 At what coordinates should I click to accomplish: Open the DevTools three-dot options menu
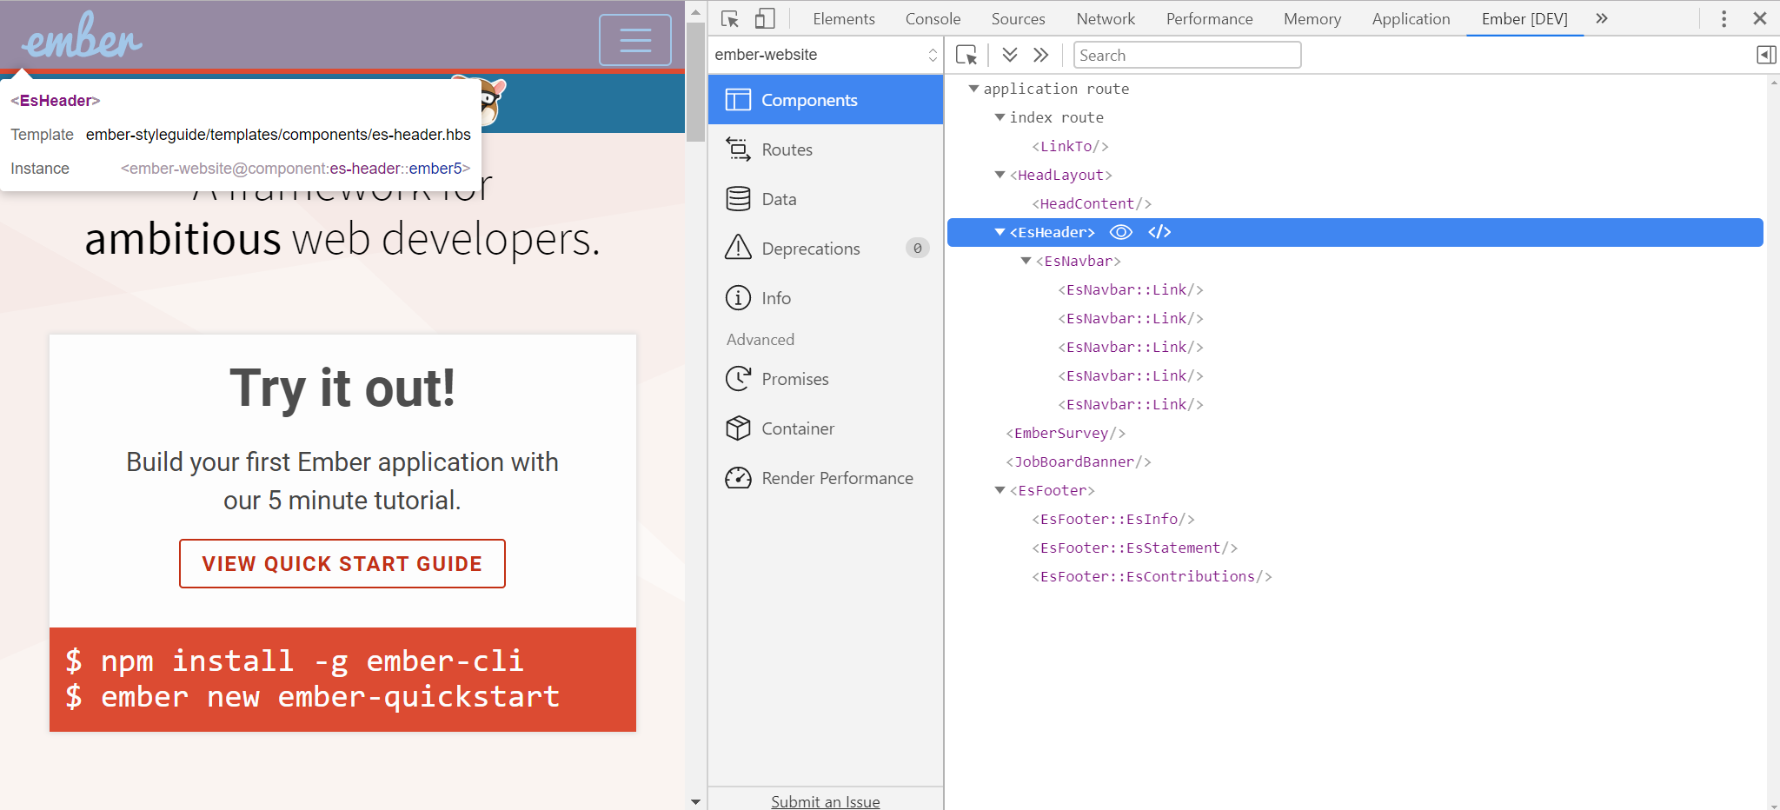(1724, 19)
